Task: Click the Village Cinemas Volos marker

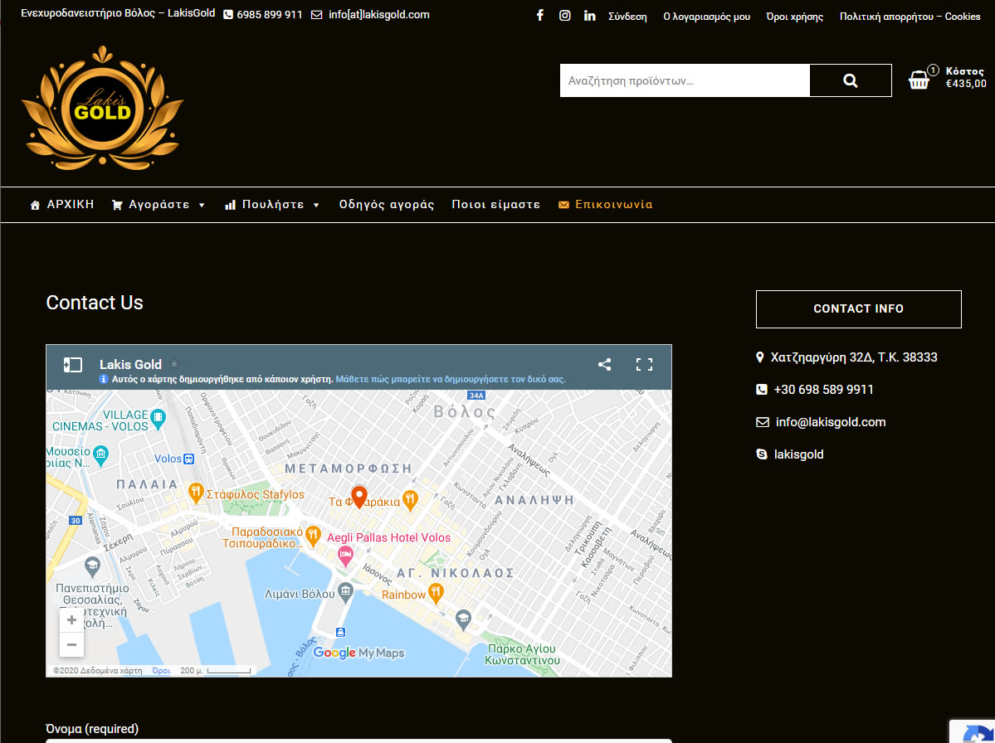Action: 158,418
